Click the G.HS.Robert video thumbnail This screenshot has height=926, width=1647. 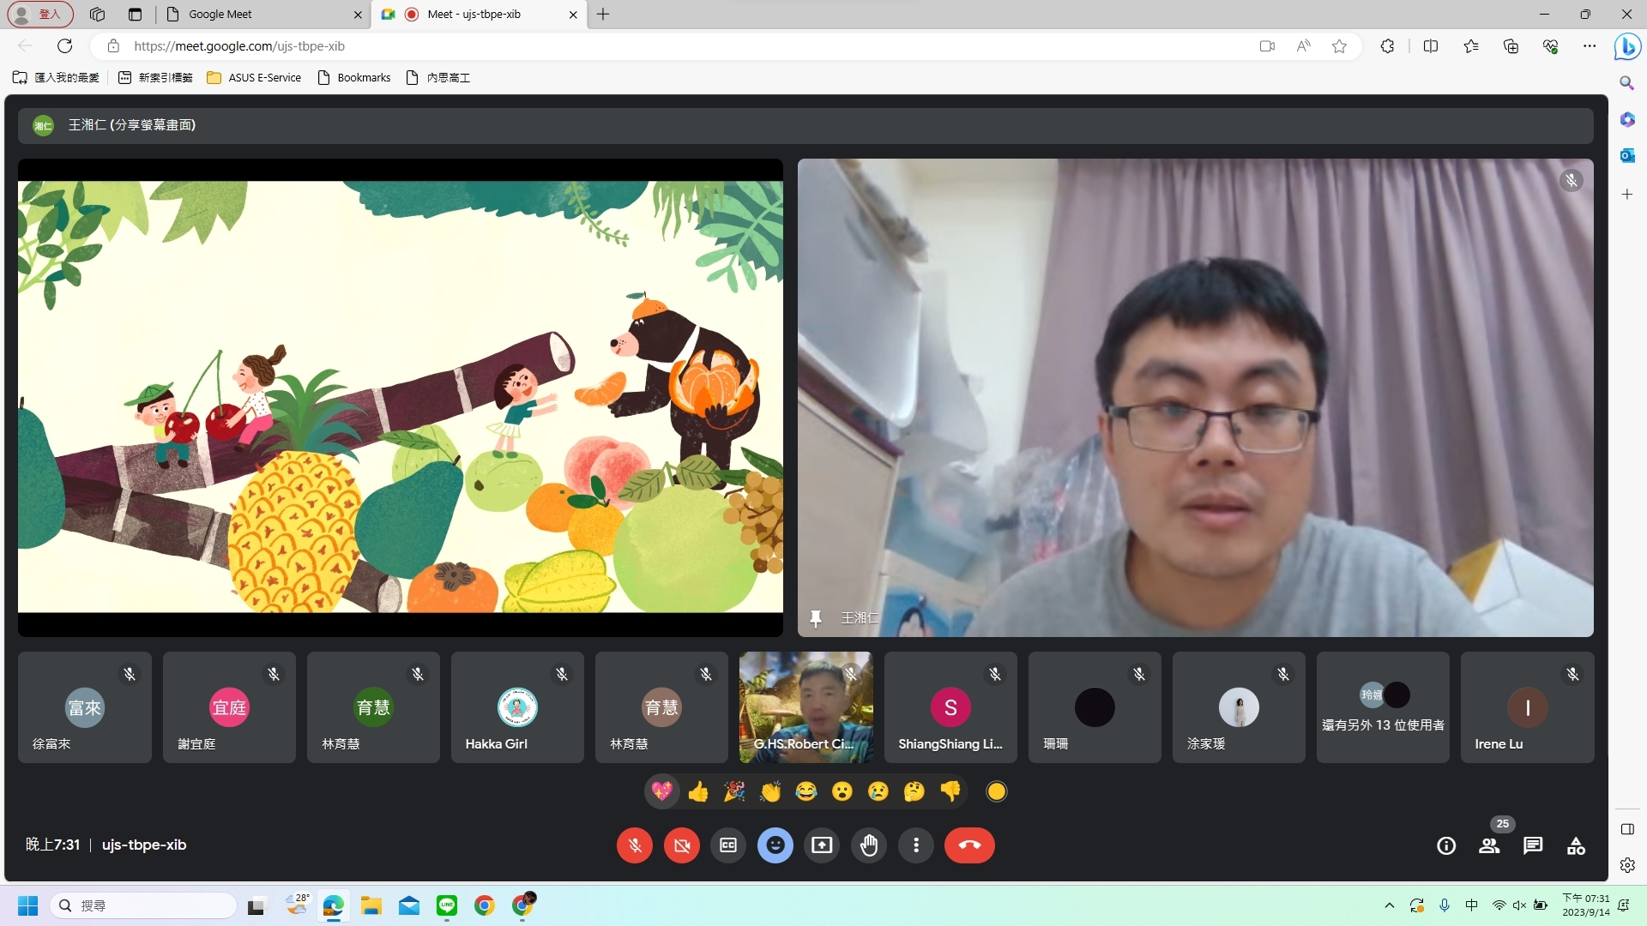[805, 707]
